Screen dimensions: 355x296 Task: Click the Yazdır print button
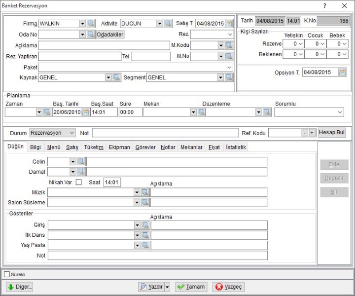click(151, 287)
